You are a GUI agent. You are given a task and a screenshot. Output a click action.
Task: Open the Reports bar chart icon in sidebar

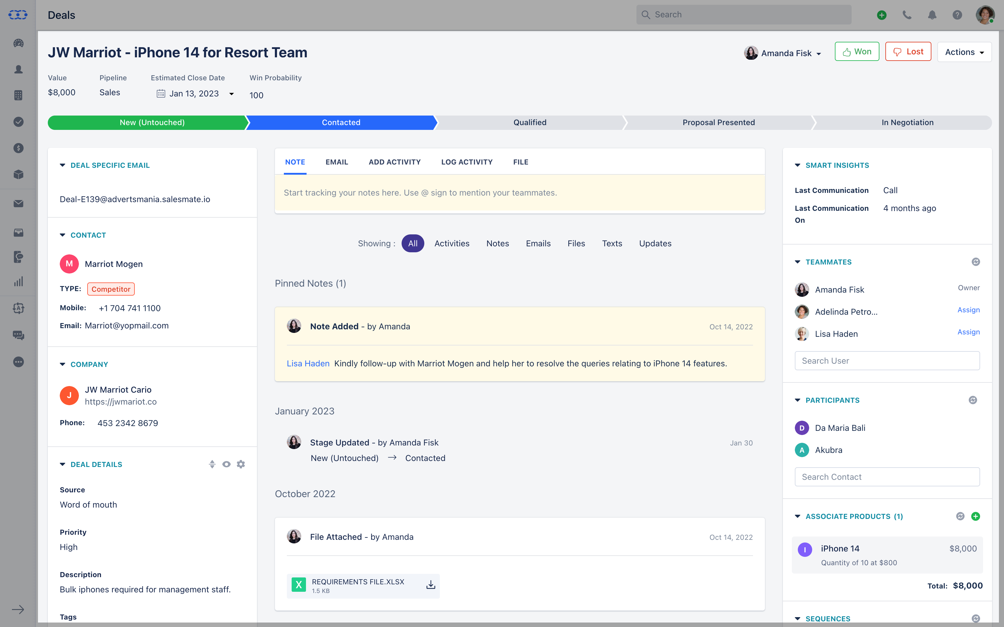click(18, 282)
